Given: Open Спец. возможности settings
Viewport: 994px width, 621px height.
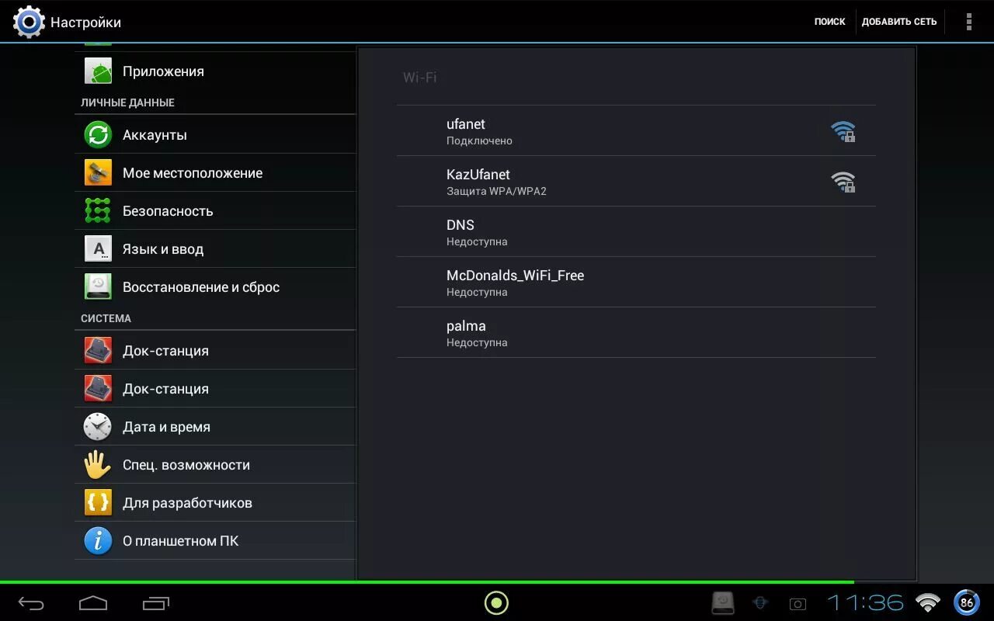Looking at the screenshot, I should [x=215, y=464].
